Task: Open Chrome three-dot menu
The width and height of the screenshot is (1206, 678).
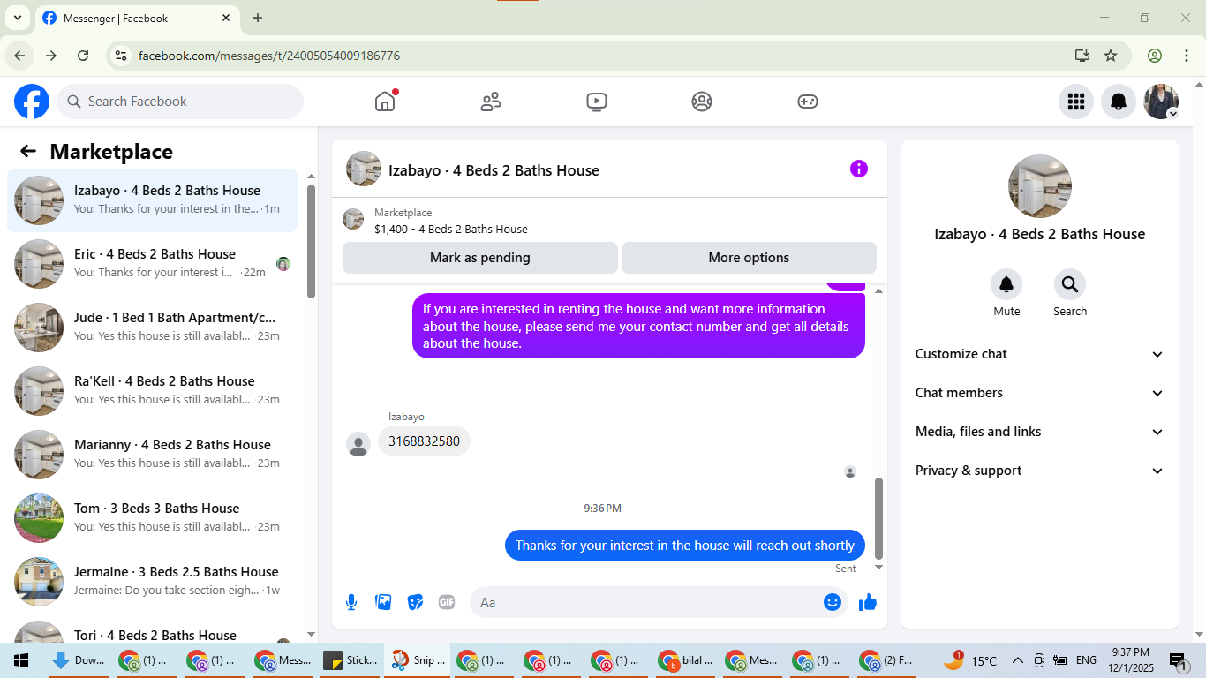Action: [1186, 56]
